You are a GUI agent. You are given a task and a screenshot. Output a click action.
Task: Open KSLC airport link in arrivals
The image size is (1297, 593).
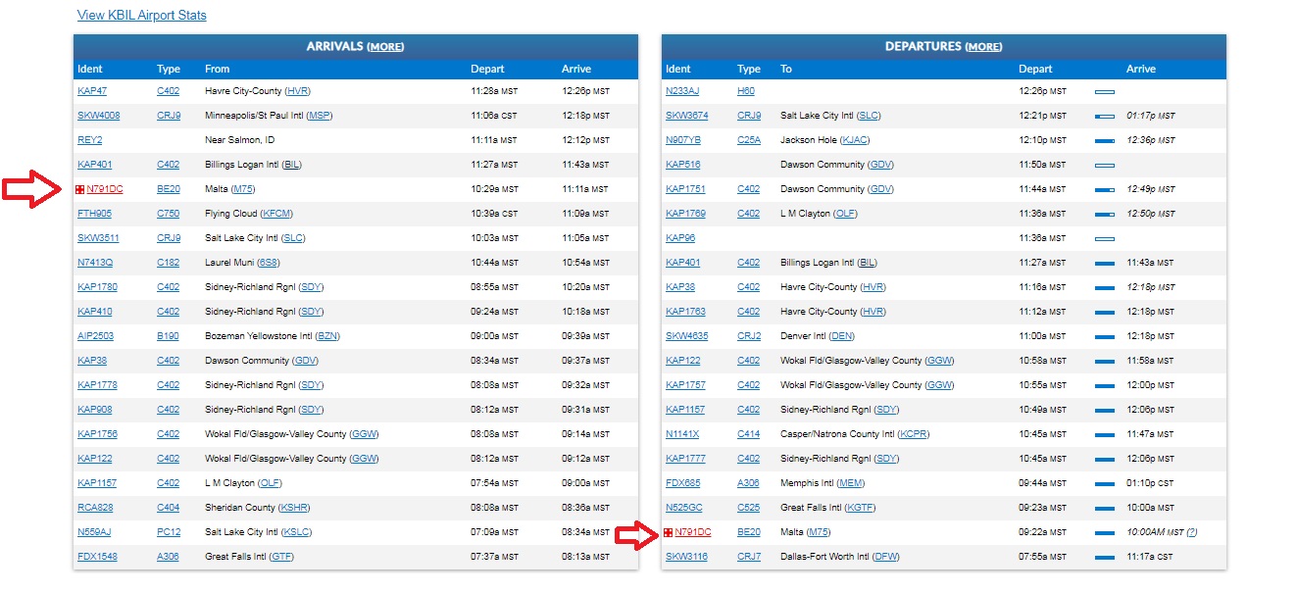[x=296, y=532]
